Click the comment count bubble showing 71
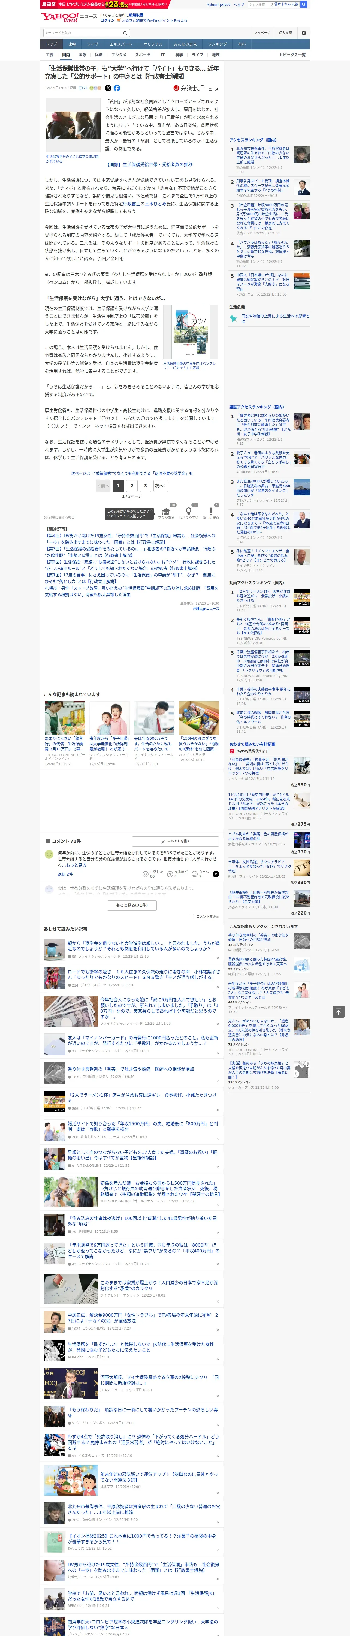Viewport: 350px width, 1636px height. 83,88
